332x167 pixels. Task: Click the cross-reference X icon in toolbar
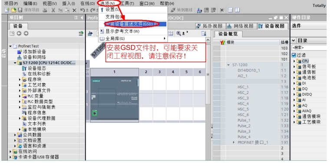tap(222, 10)
